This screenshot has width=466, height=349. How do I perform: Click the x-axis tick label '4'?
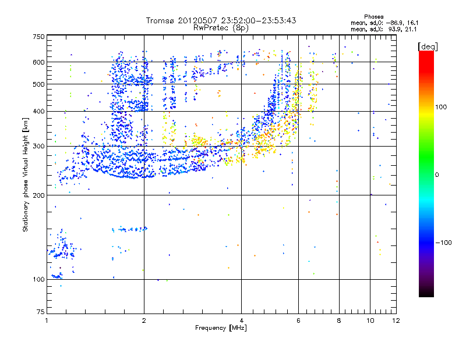[x=241, y=320]
